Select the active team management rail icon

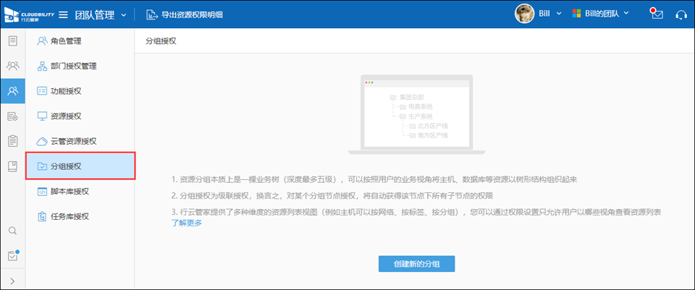pyautogui.click(x=12, y=91)
